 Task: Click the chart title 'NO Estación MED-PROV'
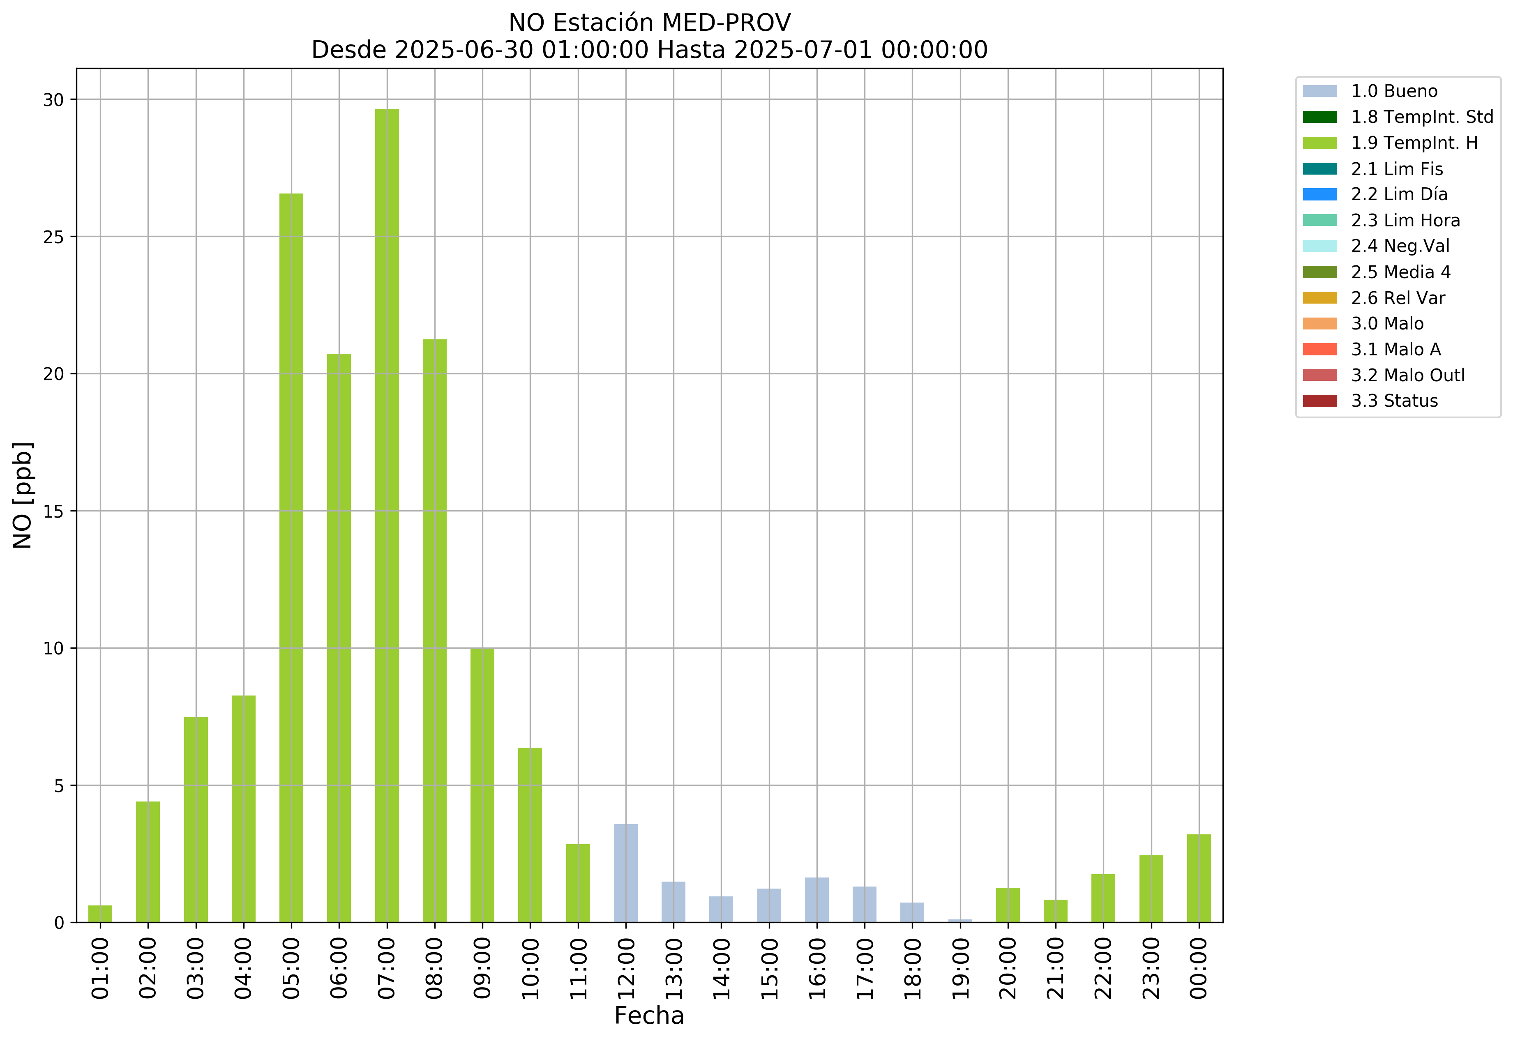pos(649,23)
